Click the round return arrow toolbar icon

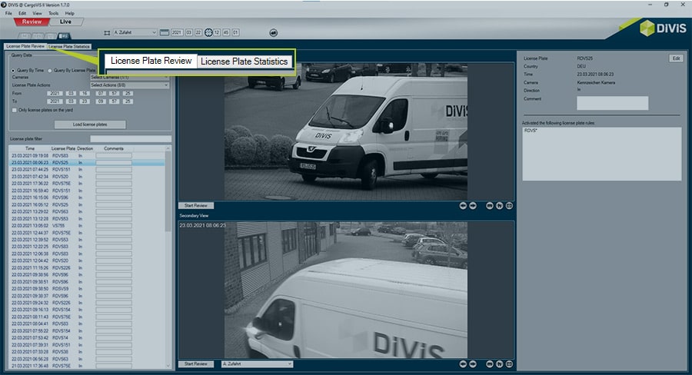point(274,32)
